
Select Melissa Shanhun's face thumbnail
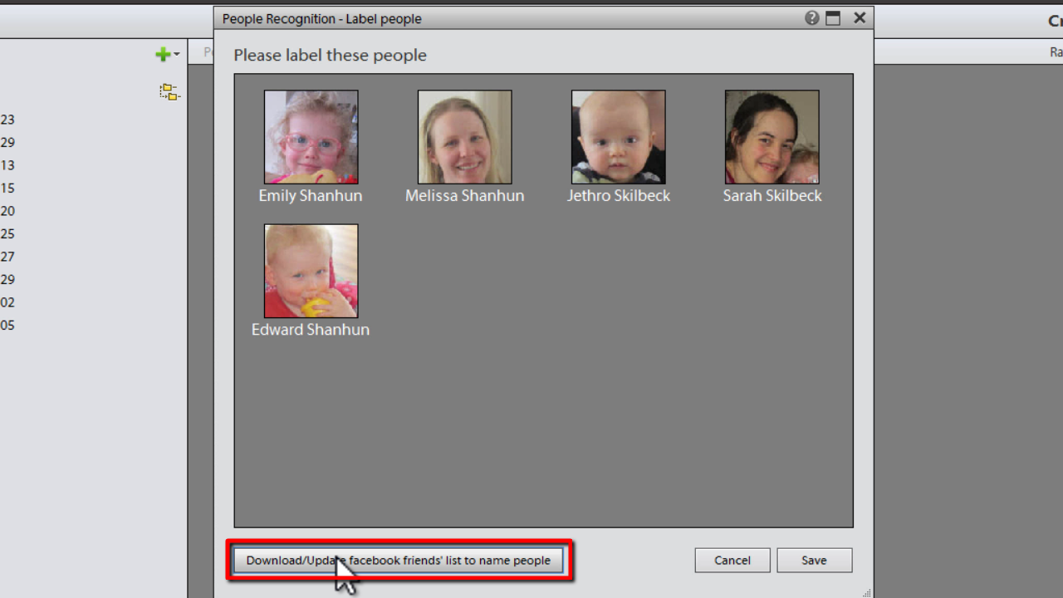coord(465,137)
